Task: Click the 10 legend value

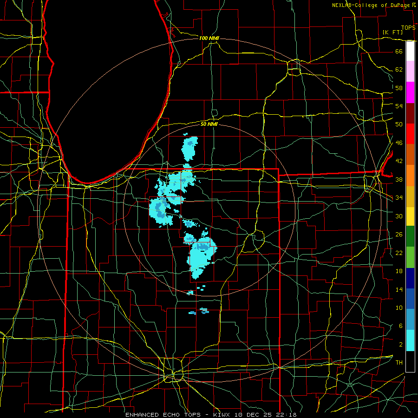Action: (399, 307)
